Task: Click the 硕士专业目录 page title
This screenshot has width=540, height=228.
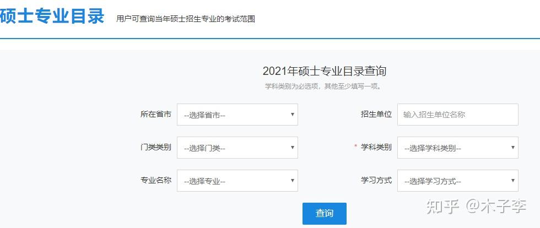Action: [52, 17]
